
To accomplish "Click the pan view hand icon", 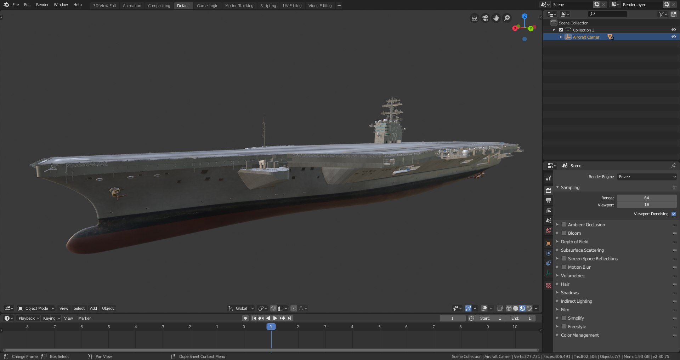I will point(496,18).
